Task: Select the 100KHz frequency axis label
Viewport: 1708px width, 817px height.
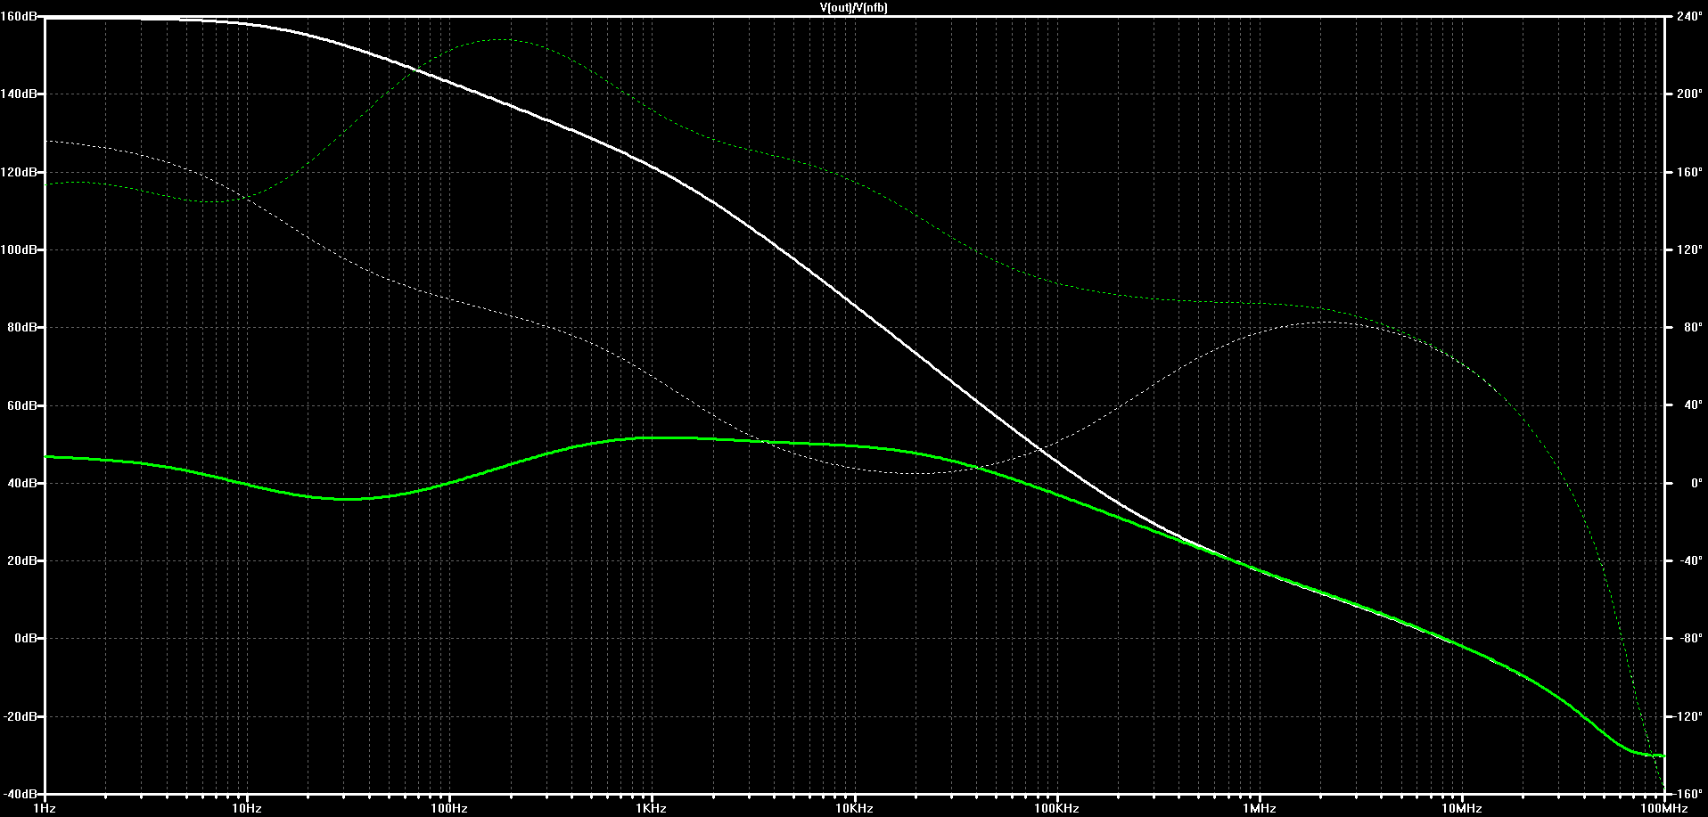Action: tap(1057, 809)
